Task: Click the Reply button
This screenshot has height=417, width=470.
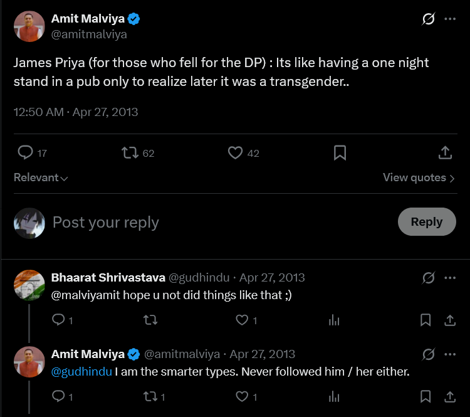Action: [x=427, y=222]
